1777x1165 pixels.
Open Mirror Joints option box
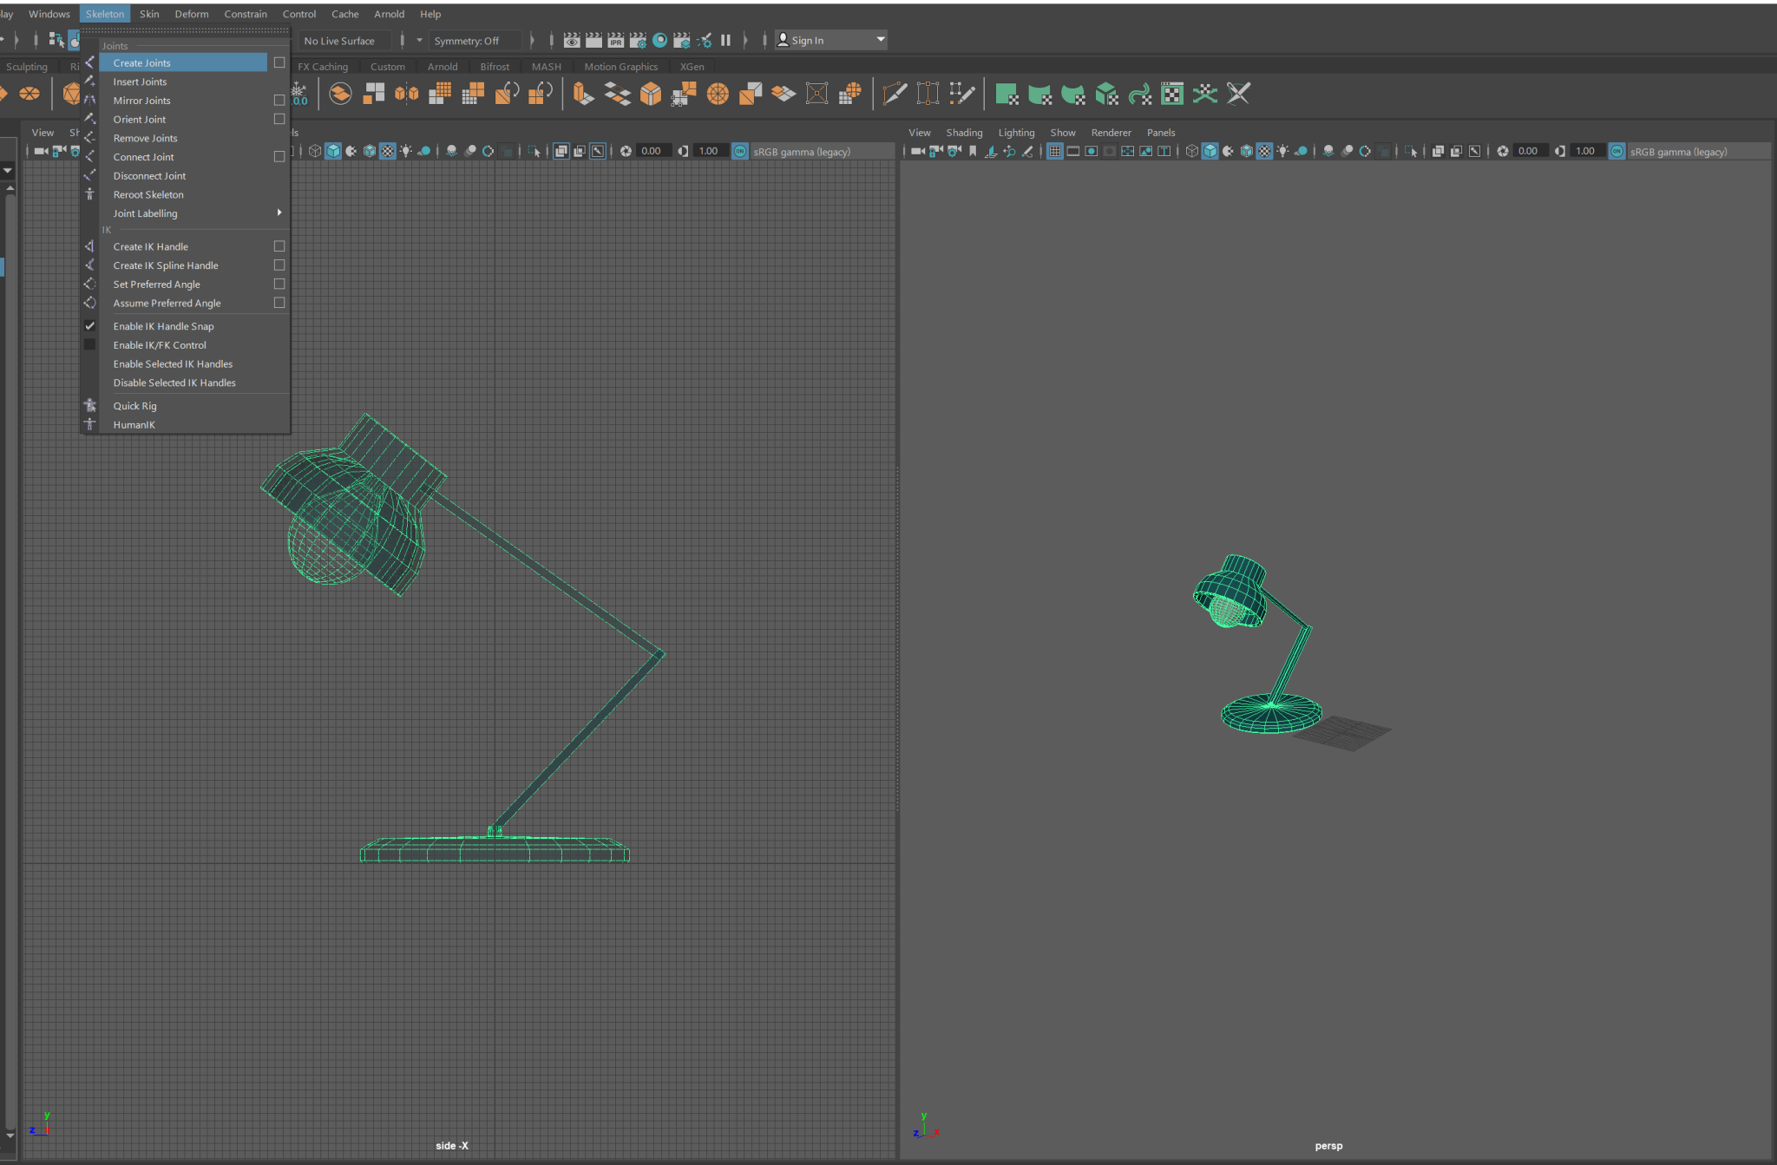(279, 101)
